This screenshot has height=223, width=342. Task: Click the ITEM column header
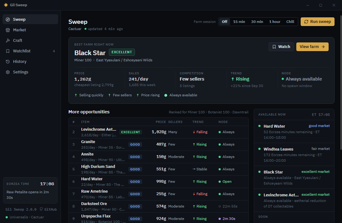(85, 122)
